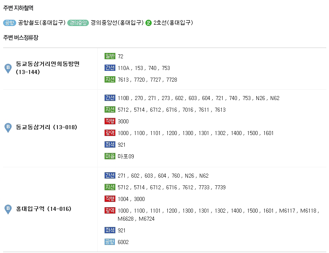329x253 pixels.
Task: Click the light blue 공항 badge next to 6002
Action: (110, 242)
